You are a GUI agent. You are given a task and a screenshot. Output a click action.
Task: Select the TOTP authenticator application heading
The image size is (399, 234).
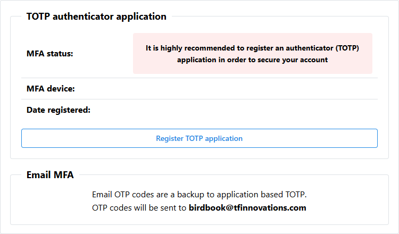click(x=96, y=16)
